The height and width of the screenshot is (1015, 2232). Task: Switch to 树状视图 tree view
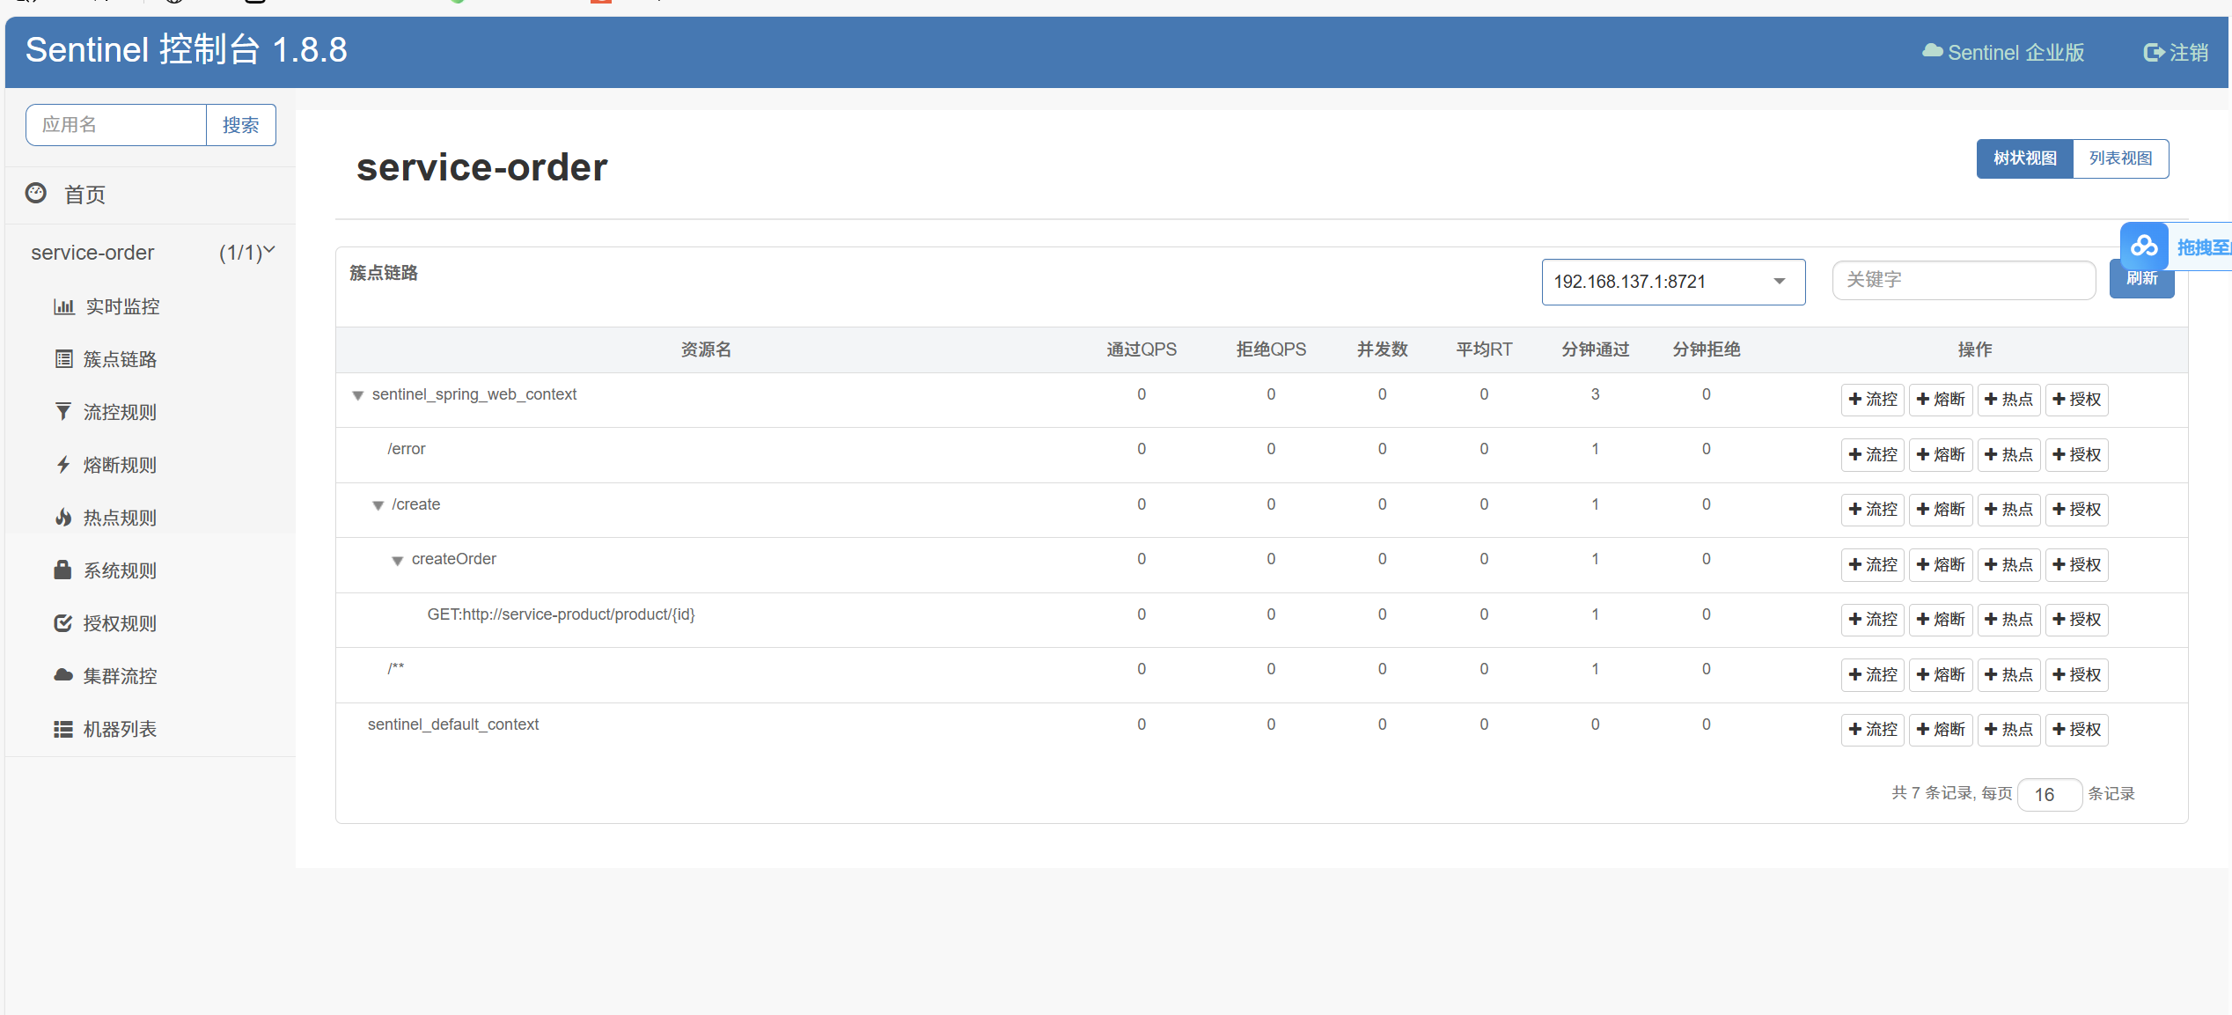pyautogui.click(x=2024, y=158)
